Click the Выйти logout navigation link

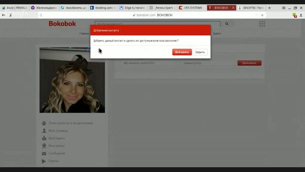[217, 33]
